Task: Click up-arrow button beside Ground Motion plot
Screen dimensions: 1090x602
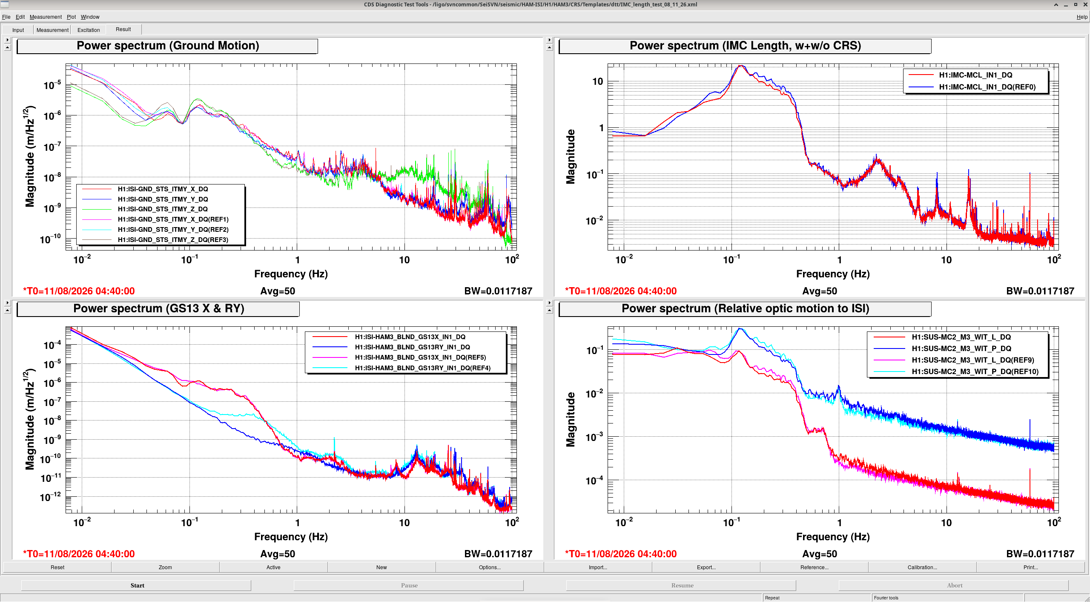Action: coord(7,48)
